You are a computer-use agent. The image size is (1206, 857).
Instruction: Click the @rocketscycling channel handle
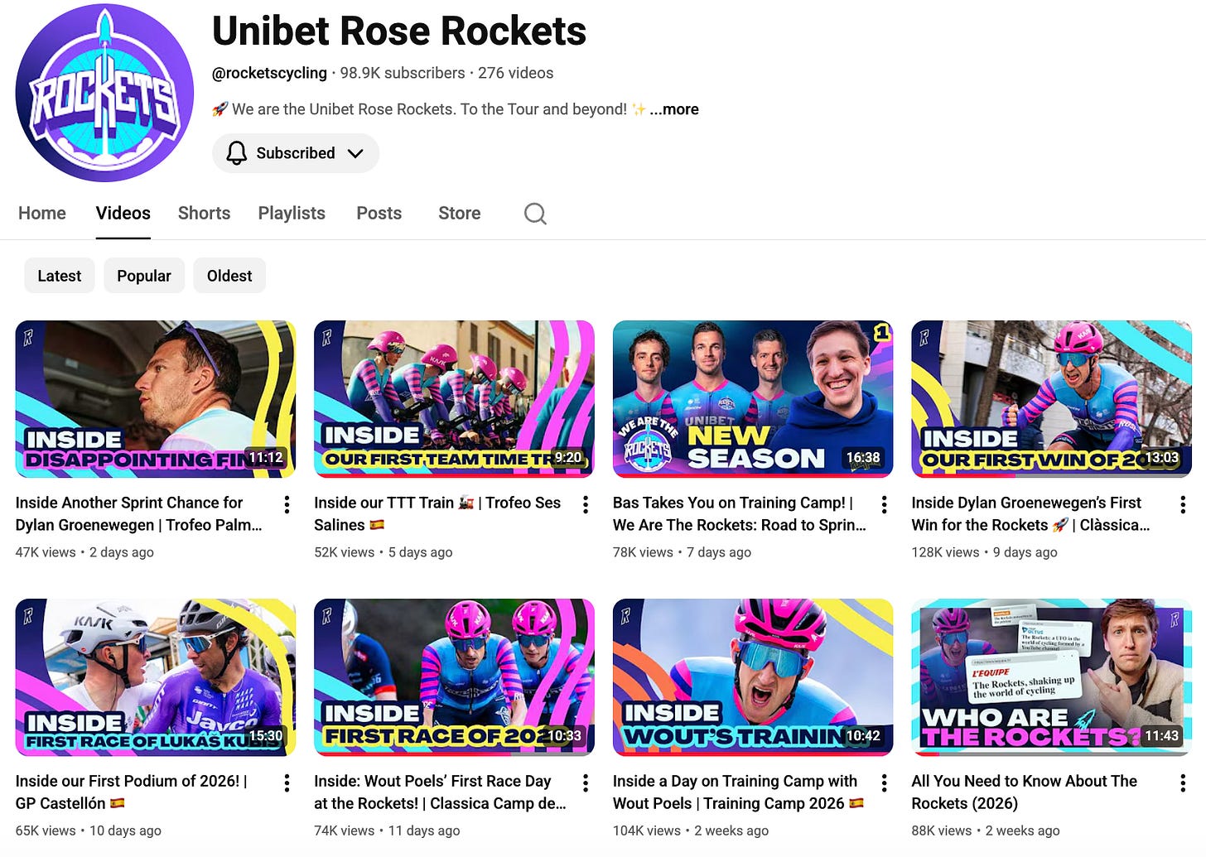(269, 73)
